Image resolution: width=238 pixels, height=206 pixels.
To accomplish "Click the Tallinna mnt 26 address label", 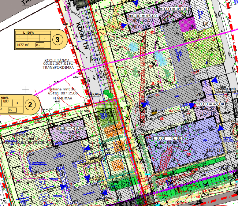I will (x=62, y=89).
